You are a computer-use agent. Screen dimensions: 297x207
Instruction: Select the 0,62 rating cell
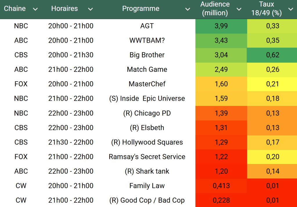(x=273, y=55)
